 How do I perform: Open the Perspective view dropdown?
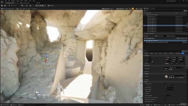coord(106,9)
